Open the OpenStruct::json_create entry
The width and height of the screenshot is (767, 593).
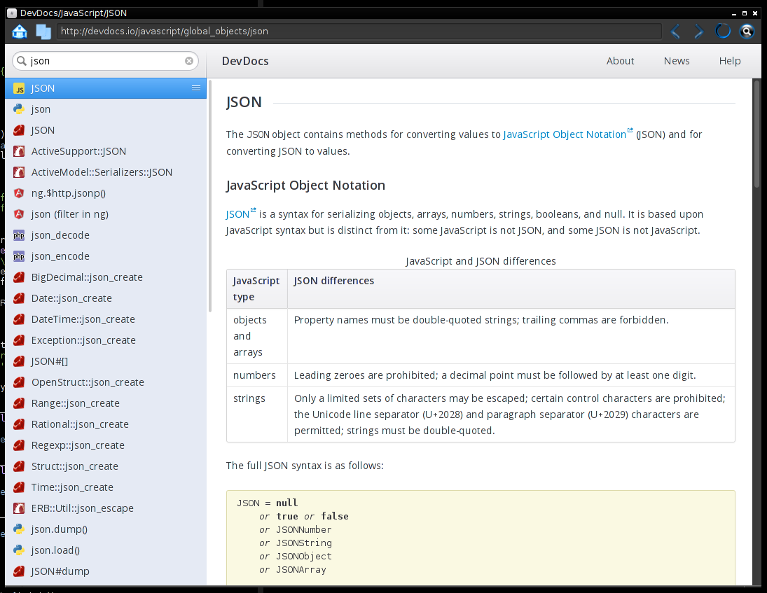[x=106, y=382]
